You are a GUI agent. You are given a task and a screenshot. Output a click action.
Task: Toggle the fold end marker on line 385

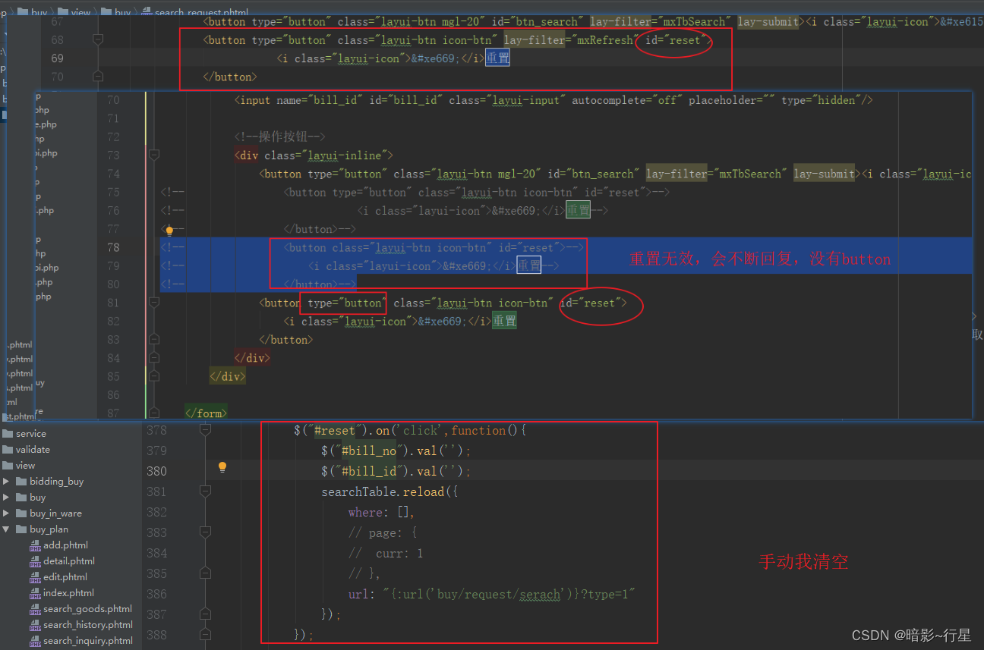pos(204,573)
